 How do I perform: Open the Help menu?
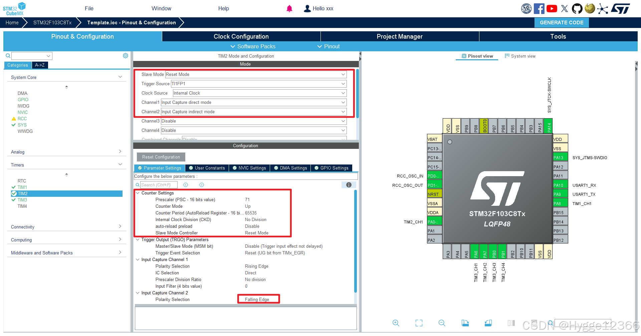224,9
